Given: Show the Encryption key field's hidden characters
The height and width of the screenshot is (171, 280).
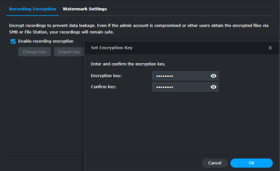Looking at the screenshot, I should (214, 76).
